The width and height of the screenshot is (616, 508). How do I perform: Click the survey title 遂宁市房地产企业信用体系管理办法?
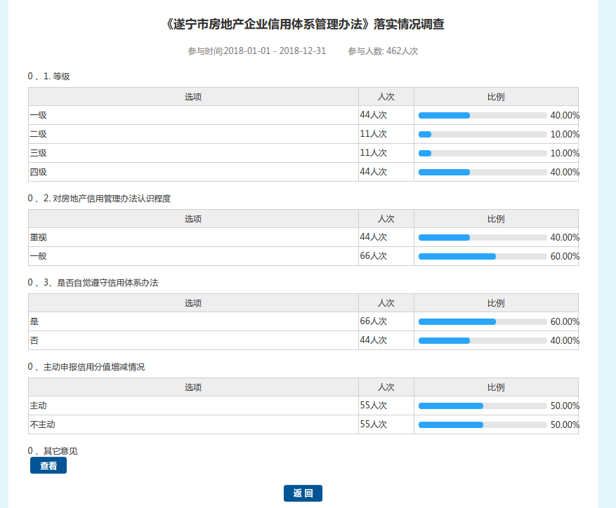304,25
